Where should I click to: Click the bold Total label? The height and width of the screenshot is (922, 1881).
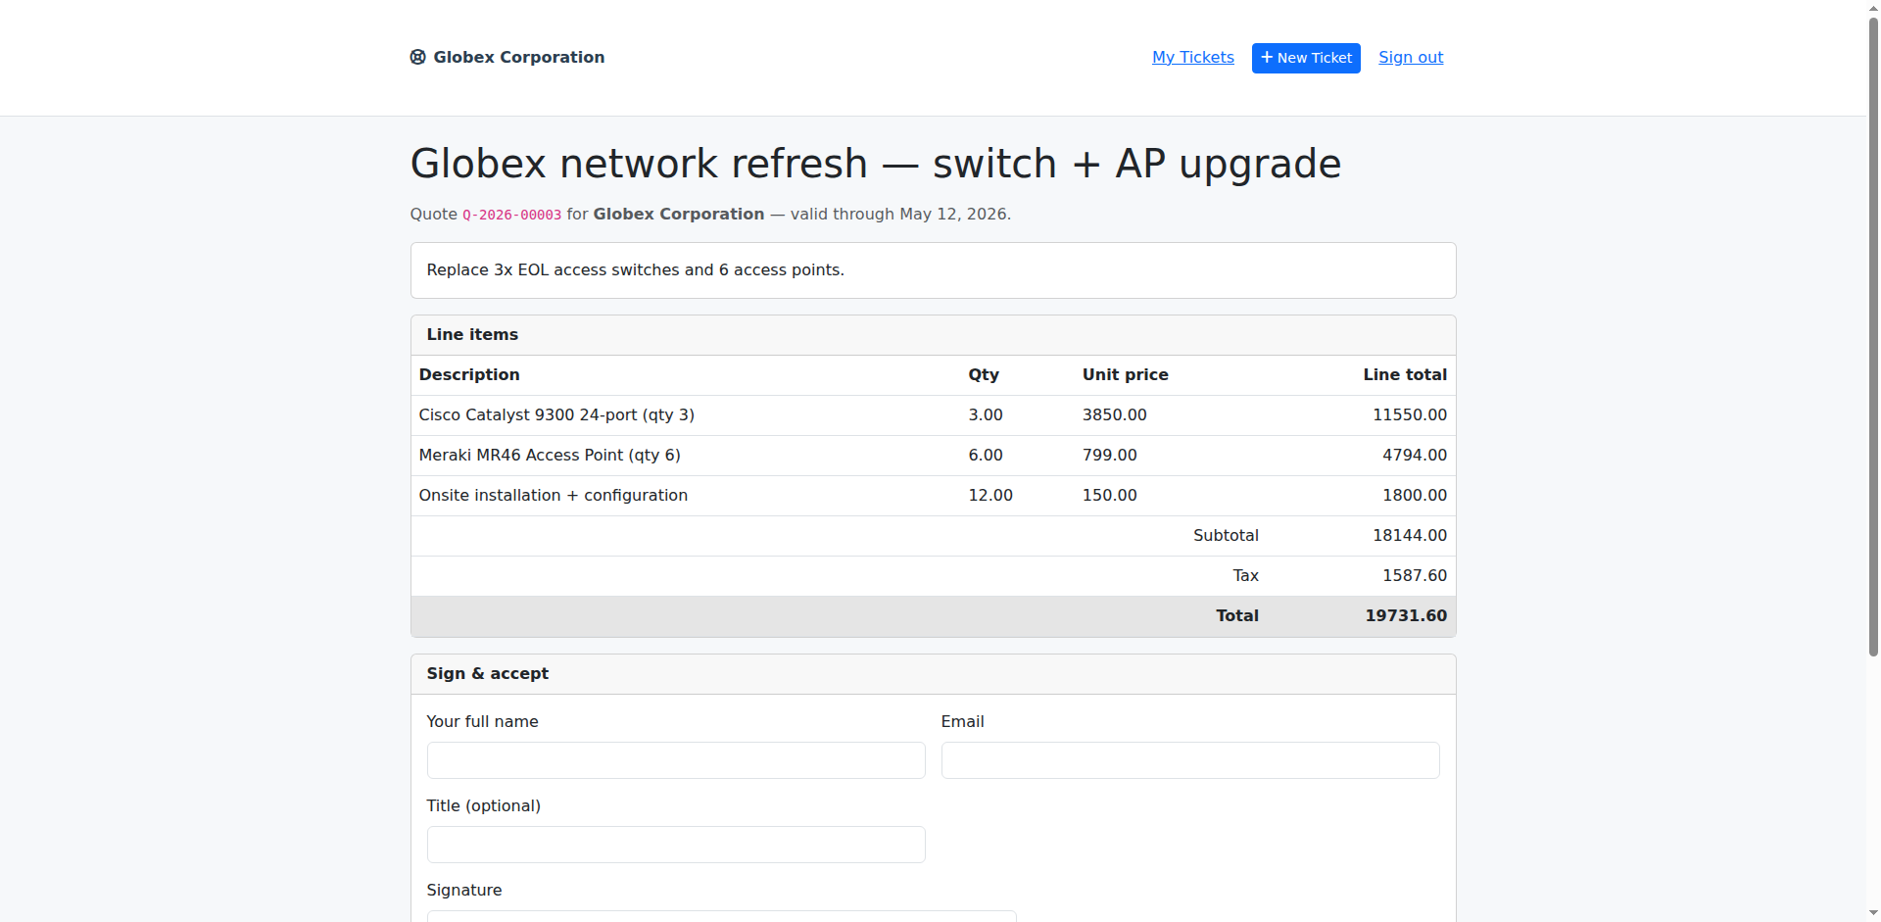point(1237,615)
